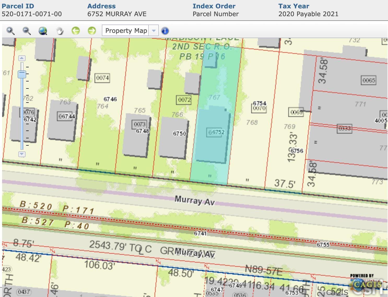
Task: Click the zoom slider down arrow
Action: click(22, 154)
